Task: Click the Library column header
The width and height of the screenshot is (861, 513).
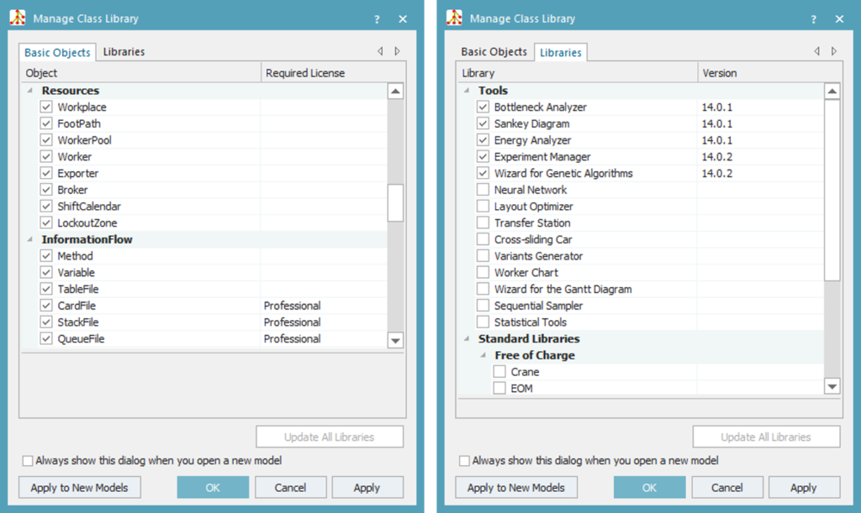Action: 577,73
